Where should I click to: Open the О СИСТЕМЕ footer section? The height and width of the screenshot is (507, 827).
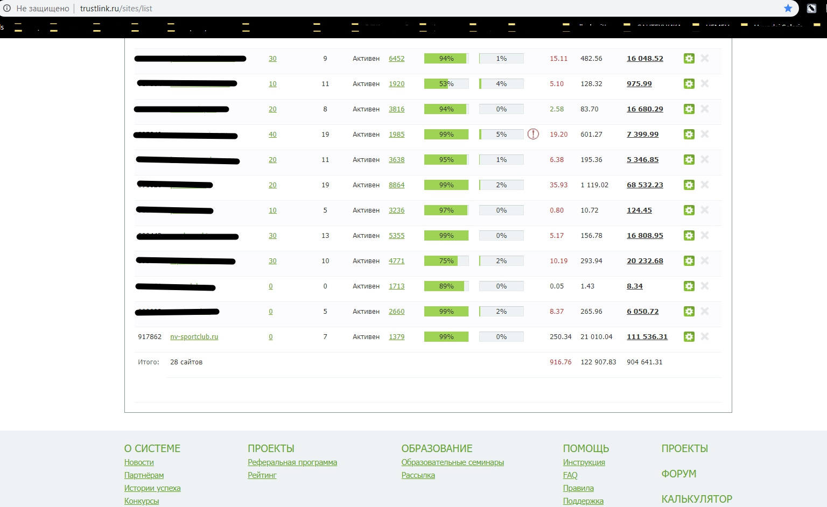pos(152,448)
